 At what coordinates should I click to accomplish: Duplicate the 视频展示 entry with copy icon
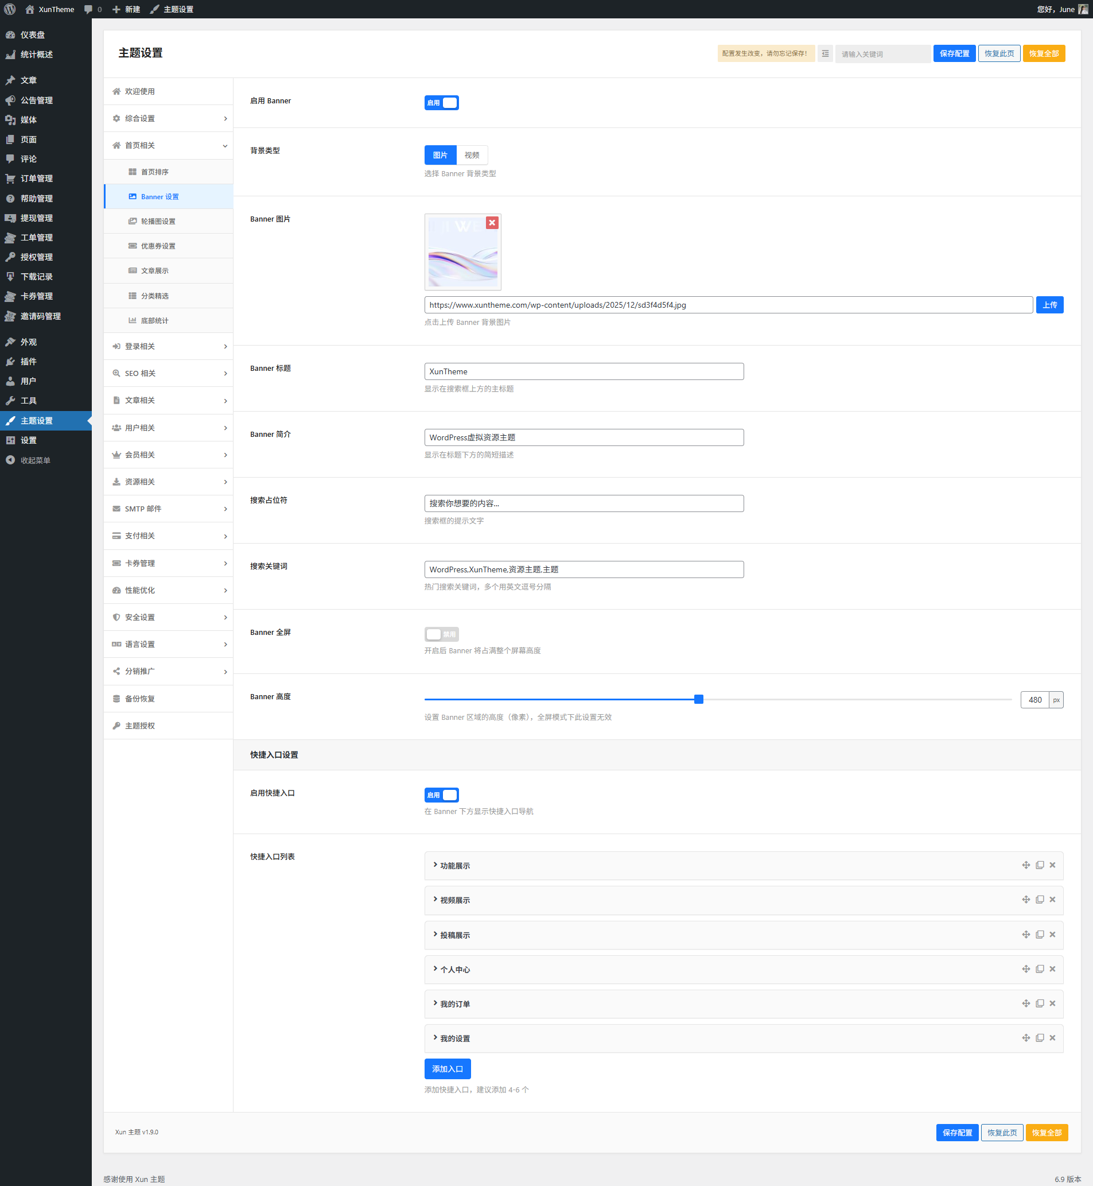1039,900
